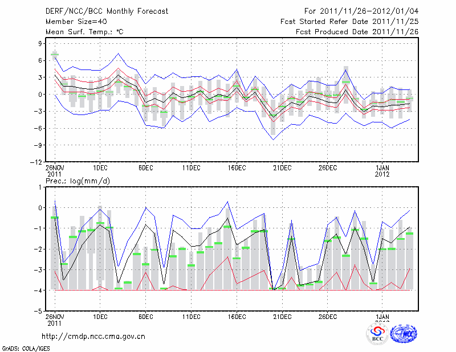
Task: Select 1JAN 2012 on the temperature chart axis
Action: [382, 170]
